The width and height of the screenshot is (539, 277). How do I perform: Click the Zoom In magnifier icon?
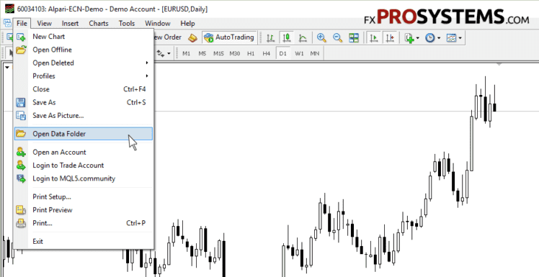tap(321, 37)
